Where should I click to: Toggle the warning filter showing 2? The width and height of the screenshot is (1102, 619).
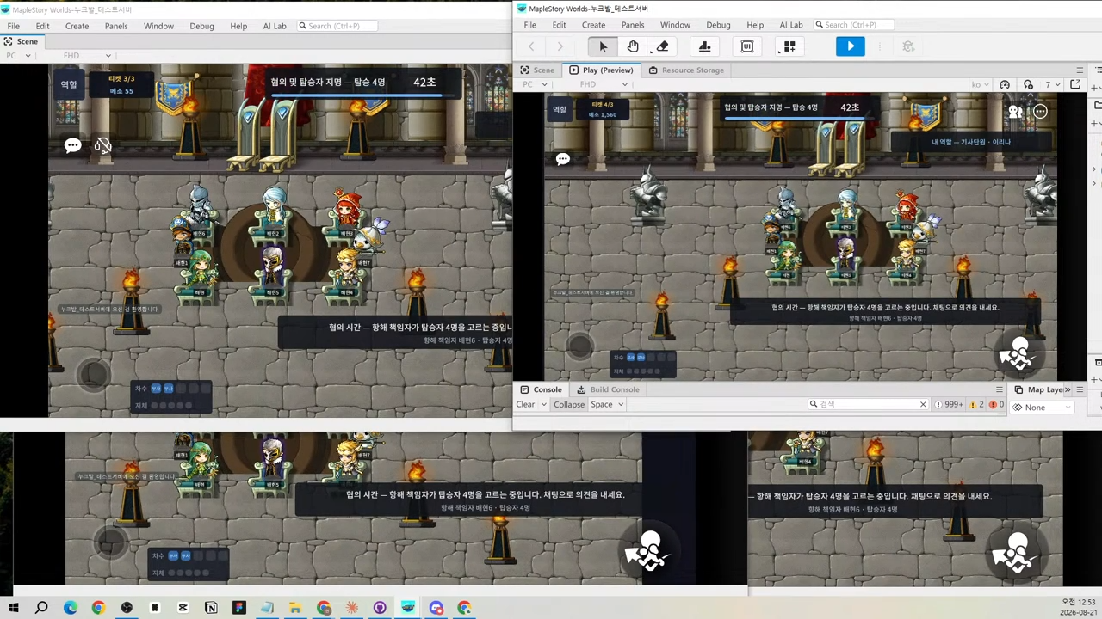pos(976,404)
